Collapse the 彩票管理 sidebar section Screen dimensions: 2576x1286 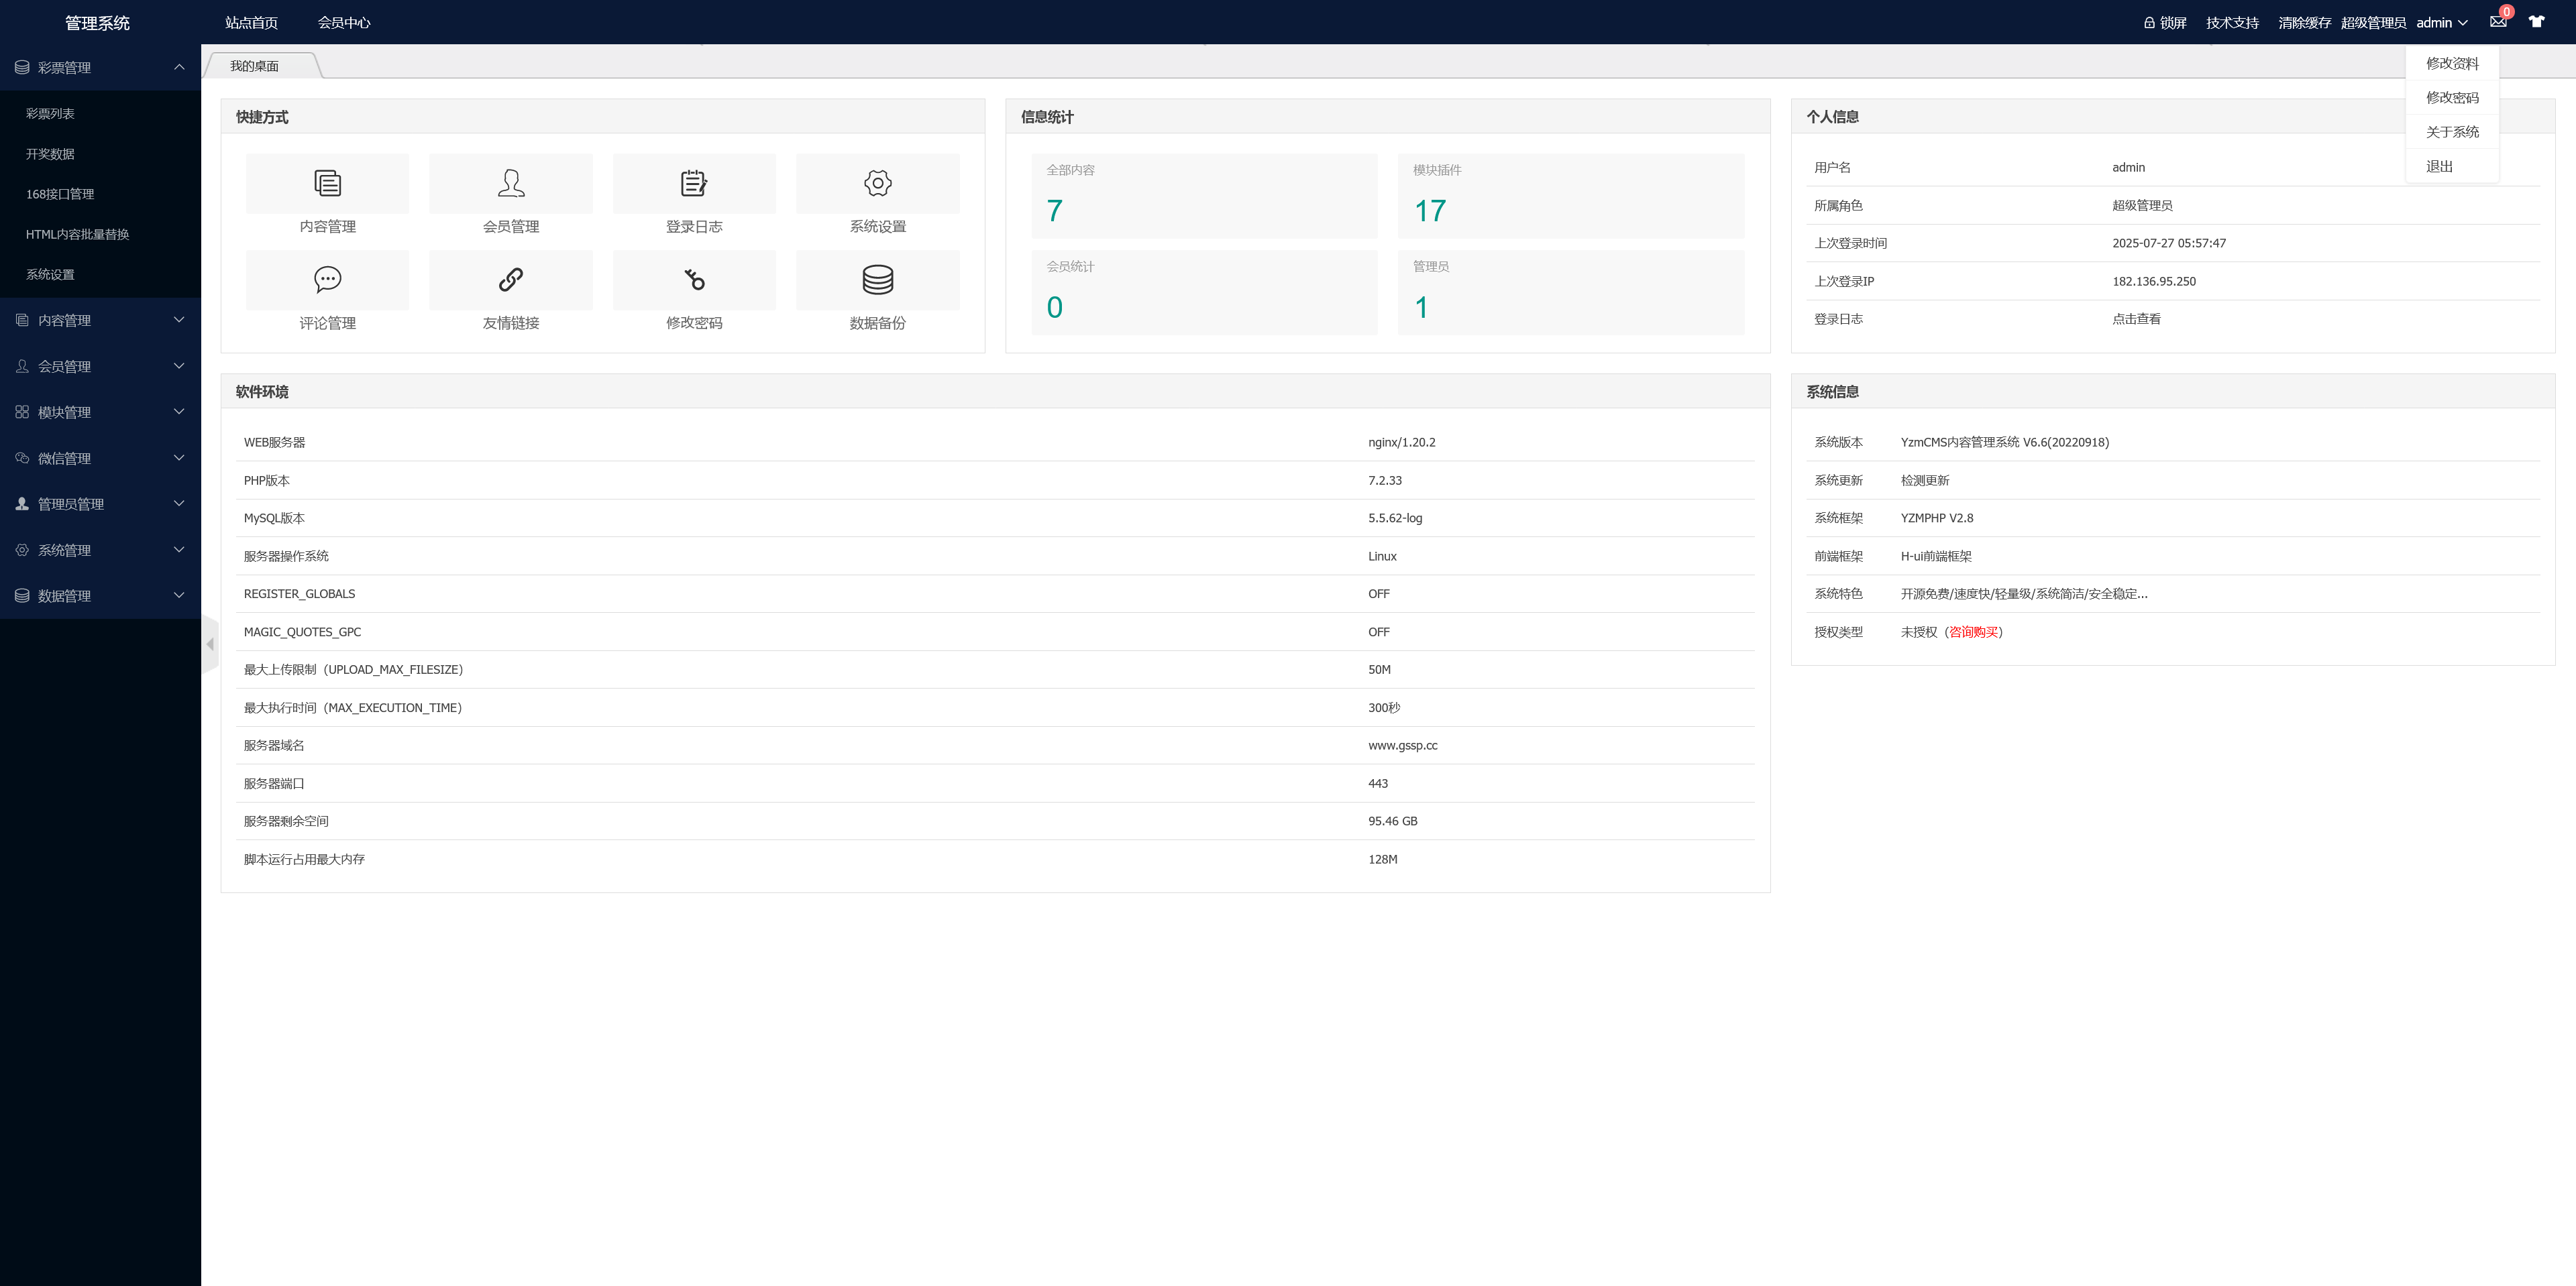click(x=100, y=67)
